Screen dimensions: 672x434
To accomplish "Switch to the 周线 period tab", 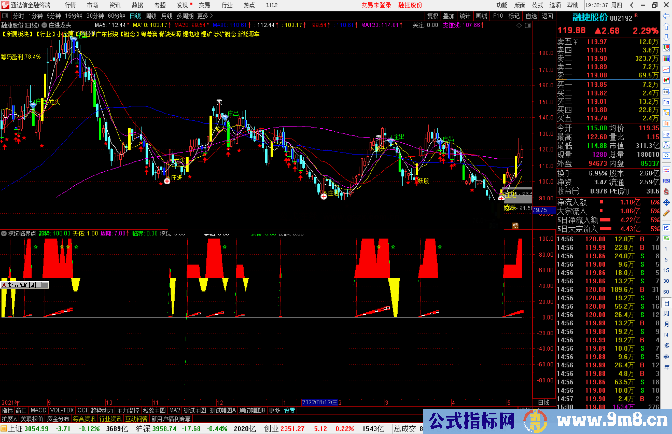I will coord(151,16).
